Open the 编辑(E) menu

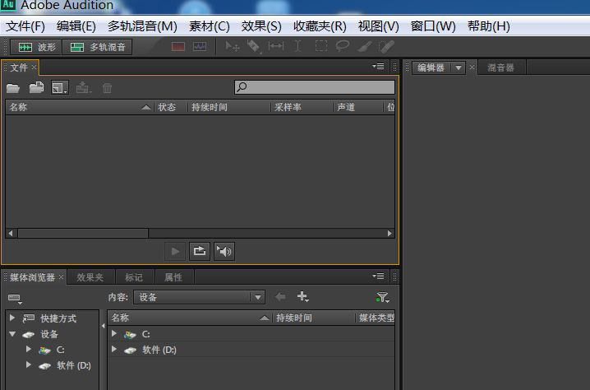pos(76,26)
